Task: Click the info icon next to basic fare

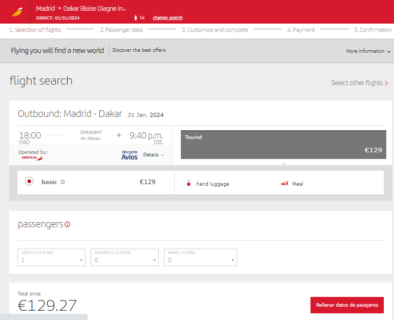Action: tap(63, 182)
